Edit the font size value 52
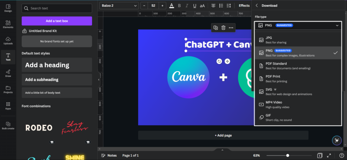 pyautogui.click(x=154, y=5)
